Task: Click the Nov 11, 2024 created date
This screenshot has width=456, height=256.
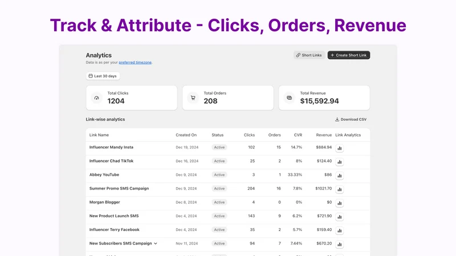Action: tap(187, 243)
